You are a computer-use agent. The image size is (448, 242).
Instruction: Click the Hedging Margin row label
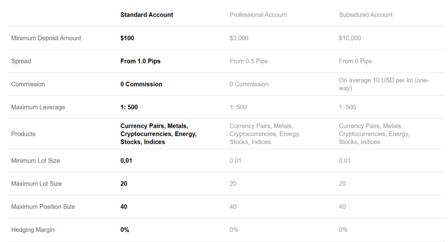pyautogui.click(x=33, y=230)
